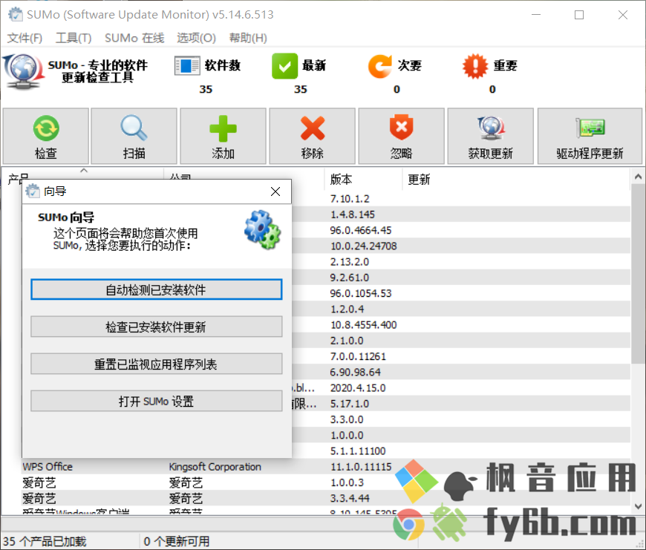Screen dimensions: 646x550
Task: Click version 2.1.0.0
Action: click(x=347, y=341)
